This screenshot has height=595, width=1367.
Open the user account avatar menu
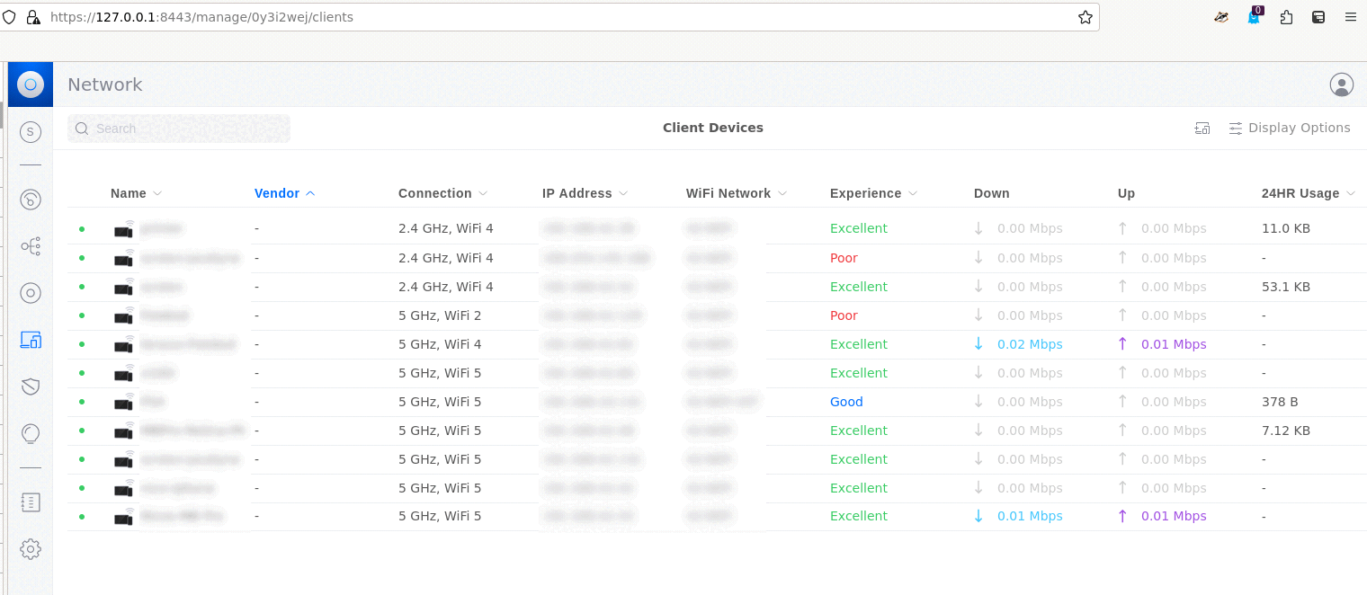(1341, 84)
